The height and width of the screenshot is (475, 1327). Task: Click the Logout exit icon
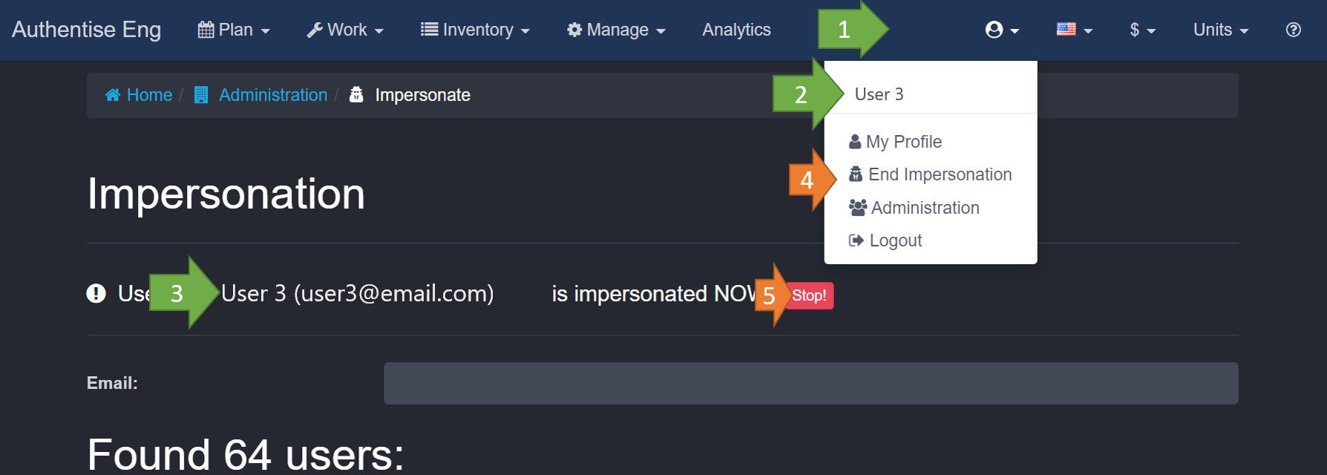pos(856,240)
